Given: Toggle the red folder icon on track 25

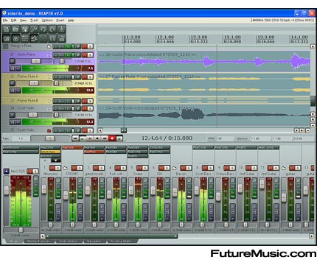Looking at the screenshot, I should click(49, 130).
